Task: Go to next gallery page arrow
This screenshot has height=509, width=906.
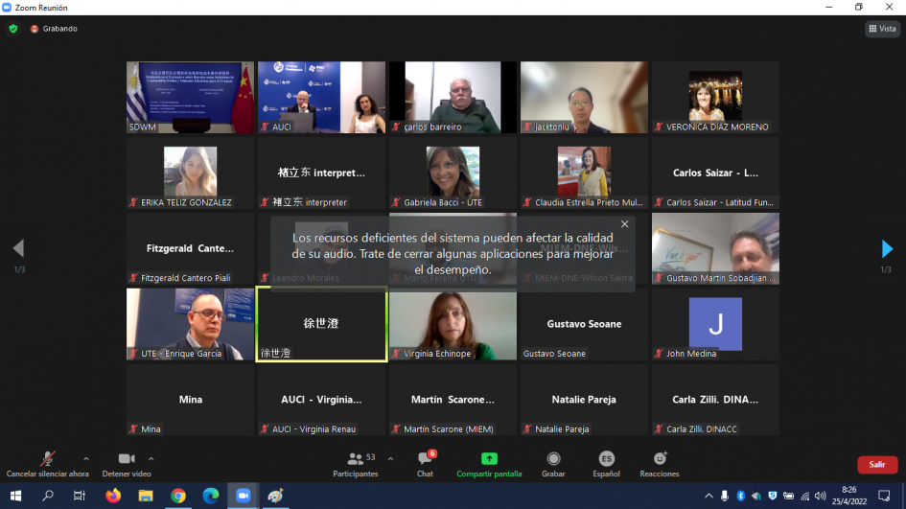Action: tap(887, 249)
